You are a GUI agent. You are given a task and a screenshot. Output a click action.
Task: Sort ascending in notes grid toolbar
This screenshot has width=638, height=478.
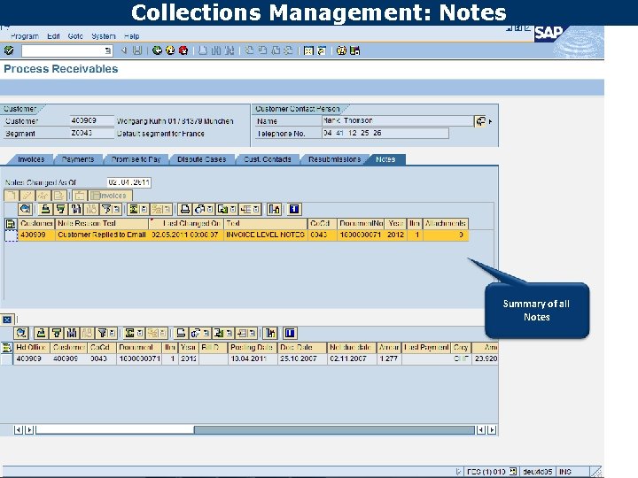(45, 209)
